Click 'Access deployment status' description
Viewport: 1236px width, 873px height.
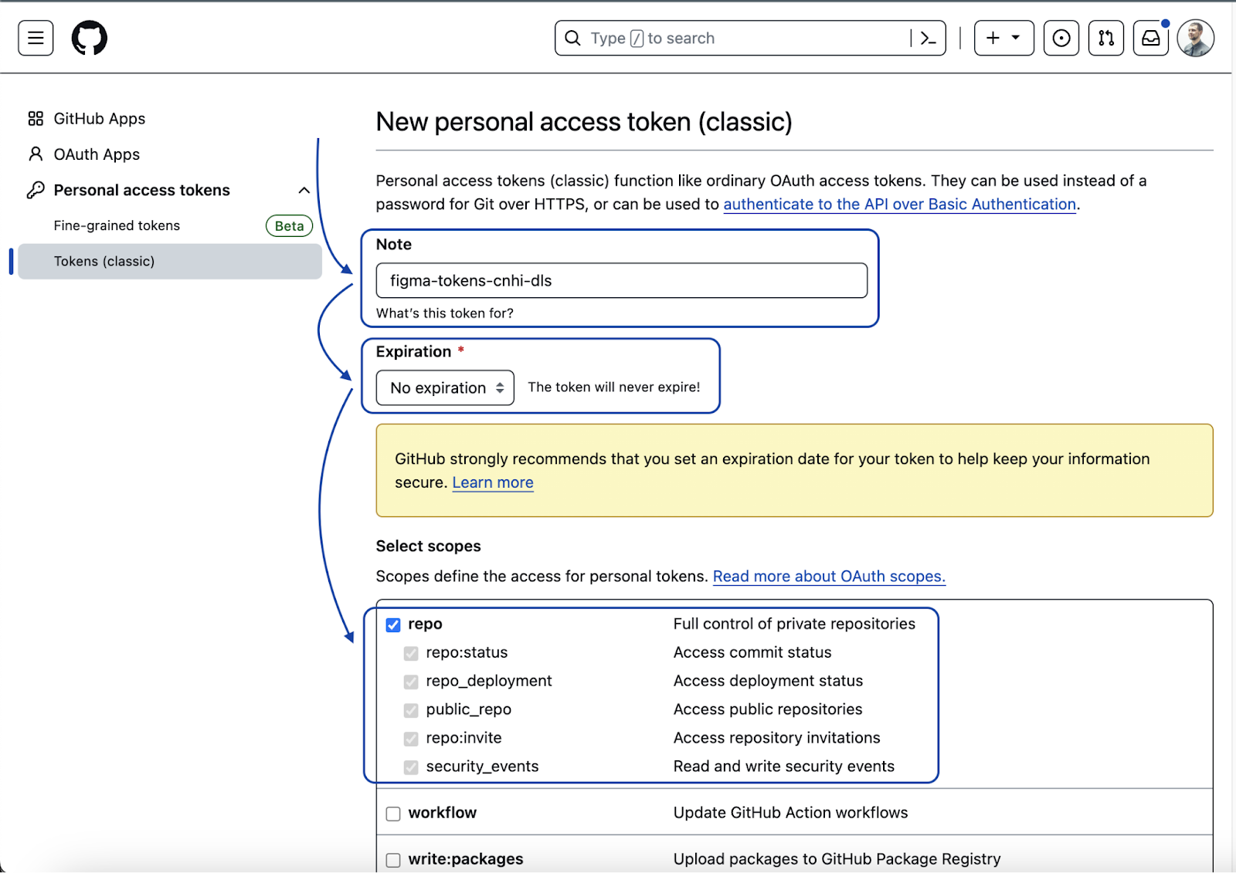point(768,681)
